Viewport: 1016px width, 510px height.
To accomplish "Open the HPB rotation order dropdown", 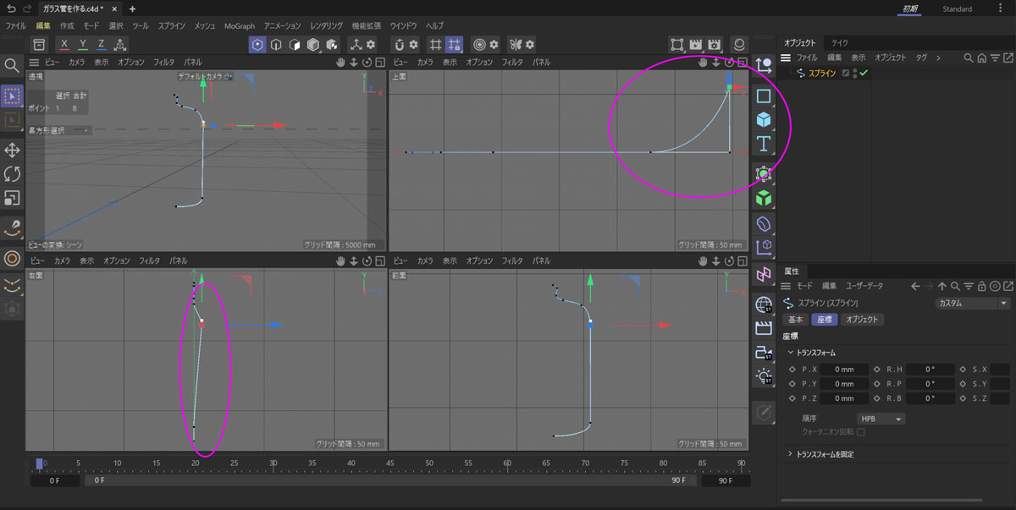I will click(x=881, y=419).
